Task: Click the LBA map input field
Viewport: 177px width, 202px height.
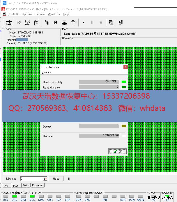Action: click(32, 179)
